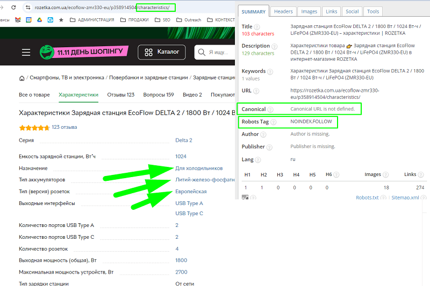430x286 pixels.
Task: Click Для холодильников value link
Action: tap(199, 168)
